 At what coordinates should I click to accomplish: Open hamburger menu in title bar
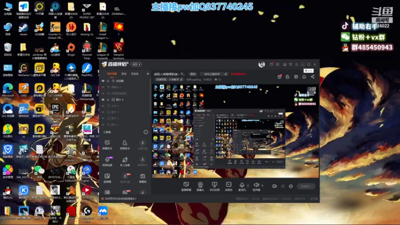click(296, 64)
